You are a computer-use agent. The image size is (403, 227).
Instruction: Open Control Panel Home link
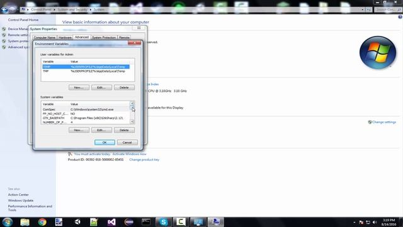pyautogui.click(x=23, y=20)
